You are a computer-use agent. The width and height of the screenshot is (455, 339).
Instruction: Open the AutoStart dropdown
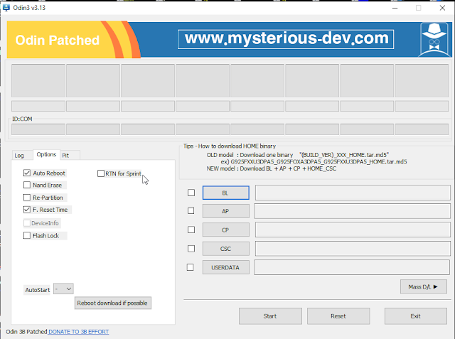click(x=64, y=289)
